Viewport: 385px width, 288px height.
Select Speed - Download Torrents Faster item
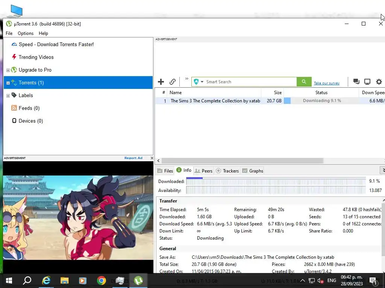pyautogui.click(x=56, y=44)
